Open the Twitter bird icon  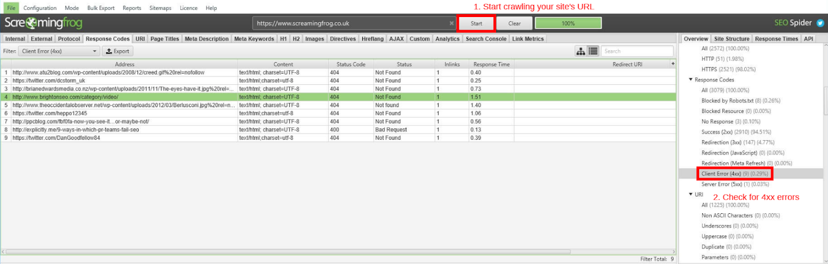(820, 23)
